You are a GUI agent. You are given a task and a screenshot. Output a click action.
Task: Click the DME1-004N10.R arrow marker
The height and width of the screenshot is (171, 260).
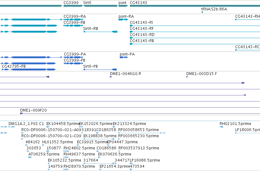coord(111,77)
